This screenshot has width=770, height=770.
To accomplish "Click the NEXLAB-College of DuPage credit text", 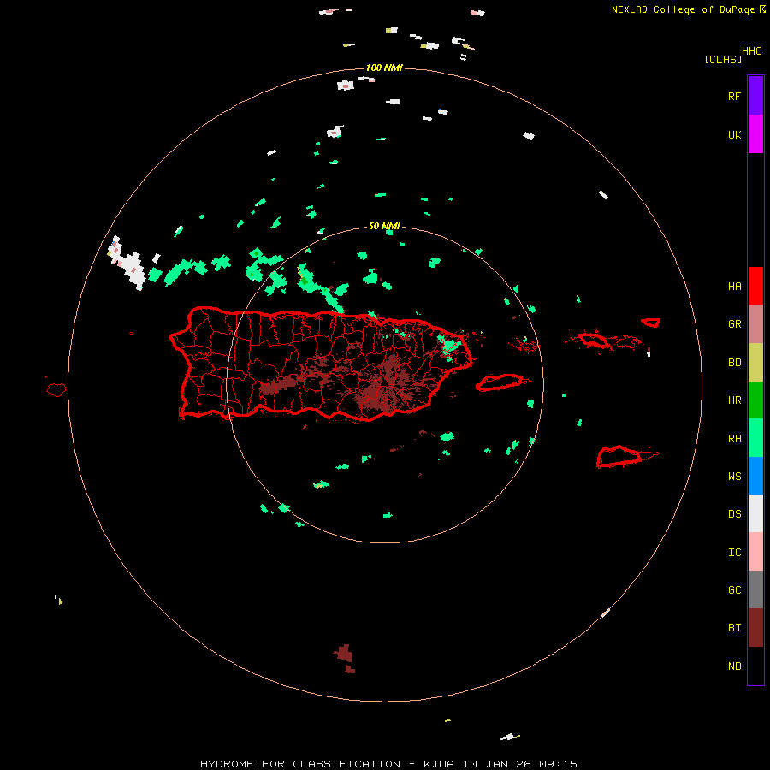I will [688, 9].
